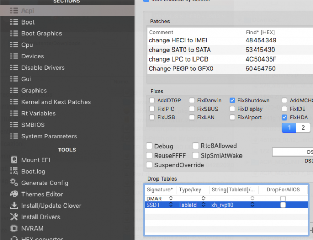Click the Generate Config tool icon
The image size is (313, 240).
click(x=14, y=183)
